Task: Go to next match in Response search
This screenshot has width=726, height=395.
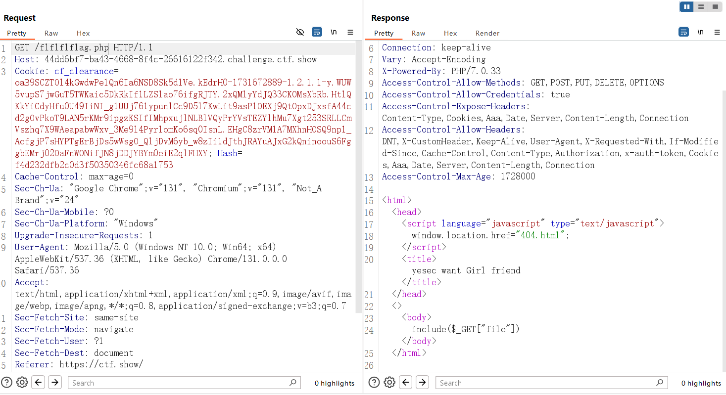Action: point(422,382)
